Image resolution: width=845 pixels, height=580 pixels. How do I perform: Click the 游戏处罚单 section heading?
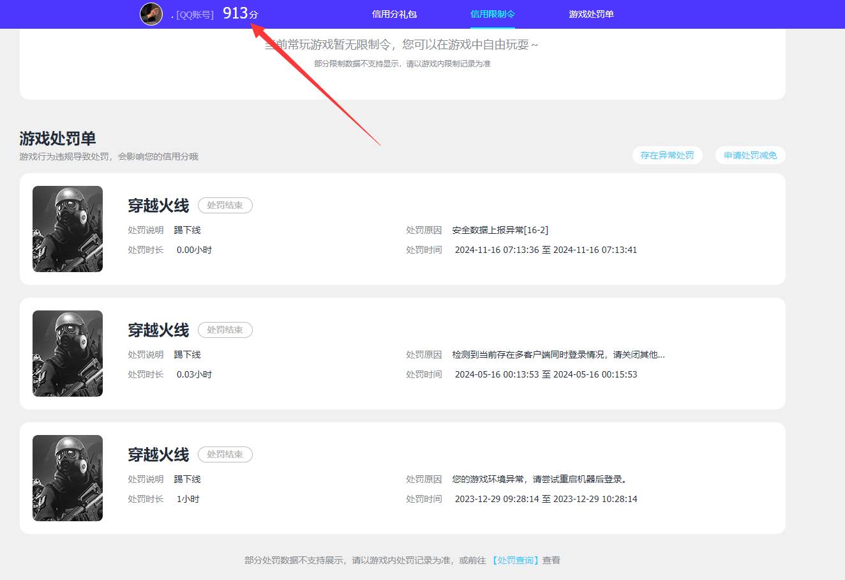(57, 139)
